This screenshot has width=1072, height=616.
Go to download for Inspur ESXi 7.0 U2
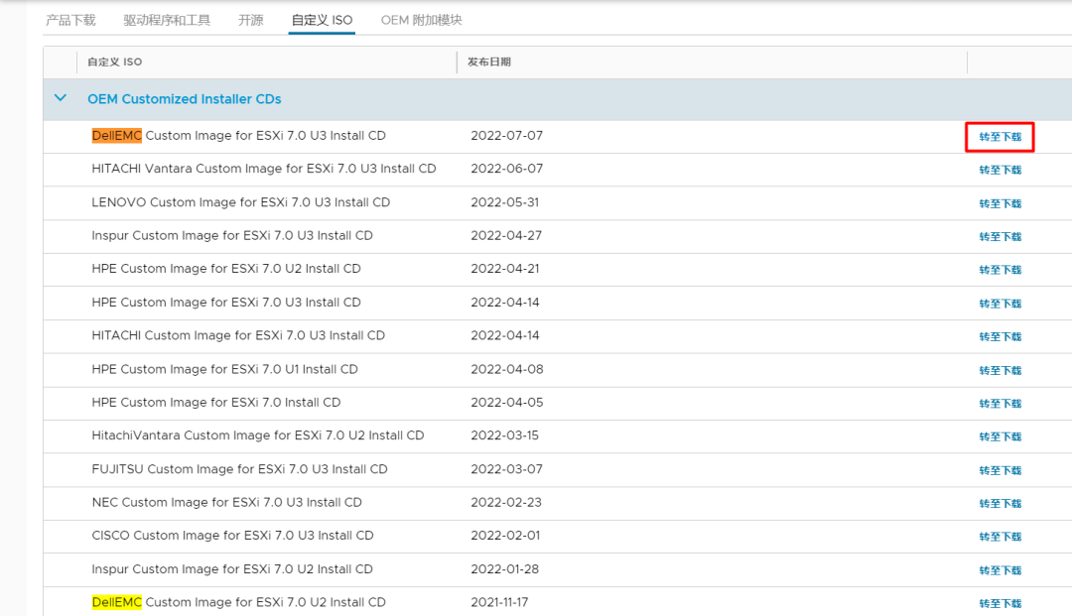pos(1000,570)
